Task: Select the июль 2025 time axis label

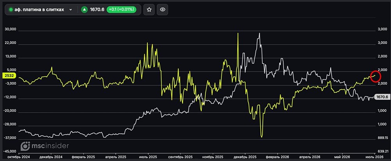Action: (148, 157)
